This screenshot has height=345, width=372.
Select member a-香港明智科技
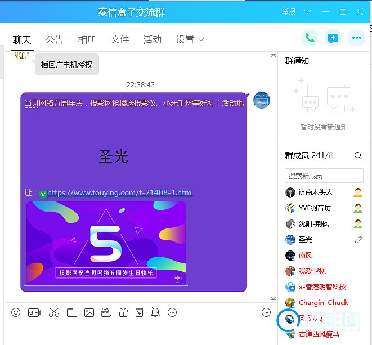(324, 287)
